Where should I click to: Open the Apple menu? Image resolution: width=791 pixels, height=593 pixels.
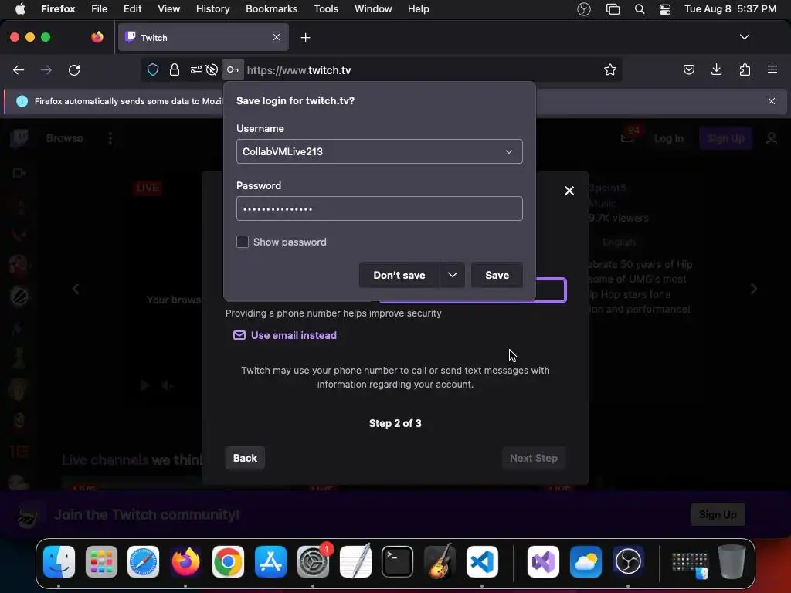tap(20, 8)
